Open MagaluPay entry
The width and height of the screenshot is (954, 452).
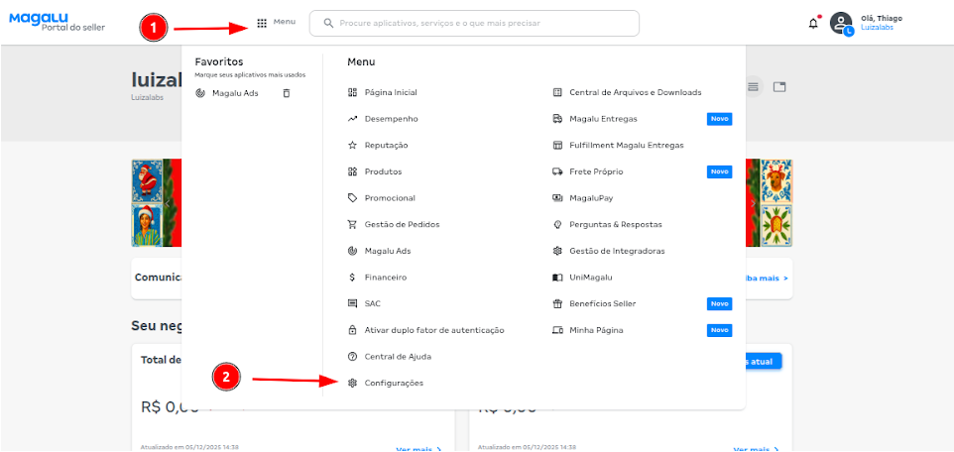[x=591, y=197]
